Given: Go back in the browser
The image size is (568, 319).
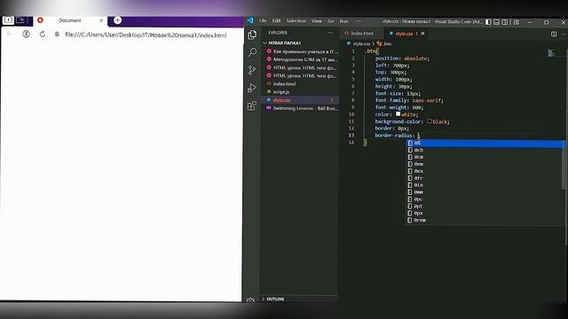Looking at the screenshot, I should (10, 35).
